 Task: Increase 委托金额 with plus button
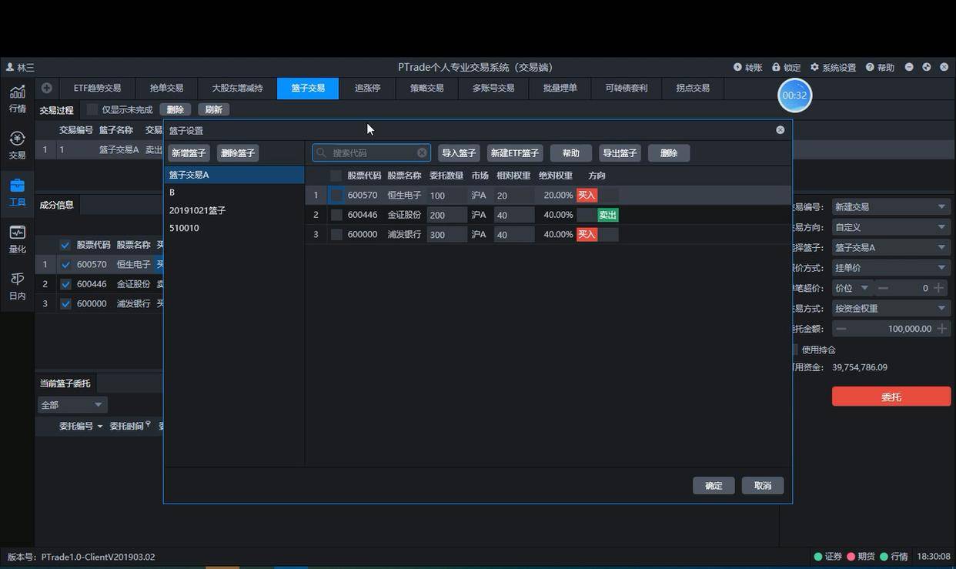941,328
